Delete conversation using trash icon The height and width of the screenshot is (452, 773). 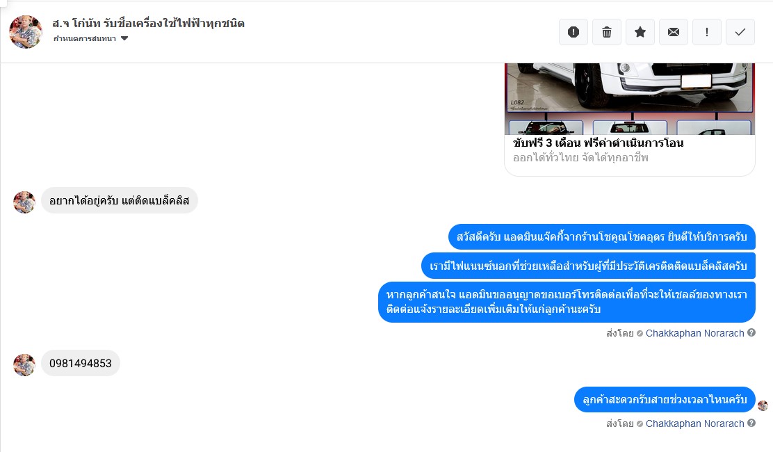click(x=607, y=32)
